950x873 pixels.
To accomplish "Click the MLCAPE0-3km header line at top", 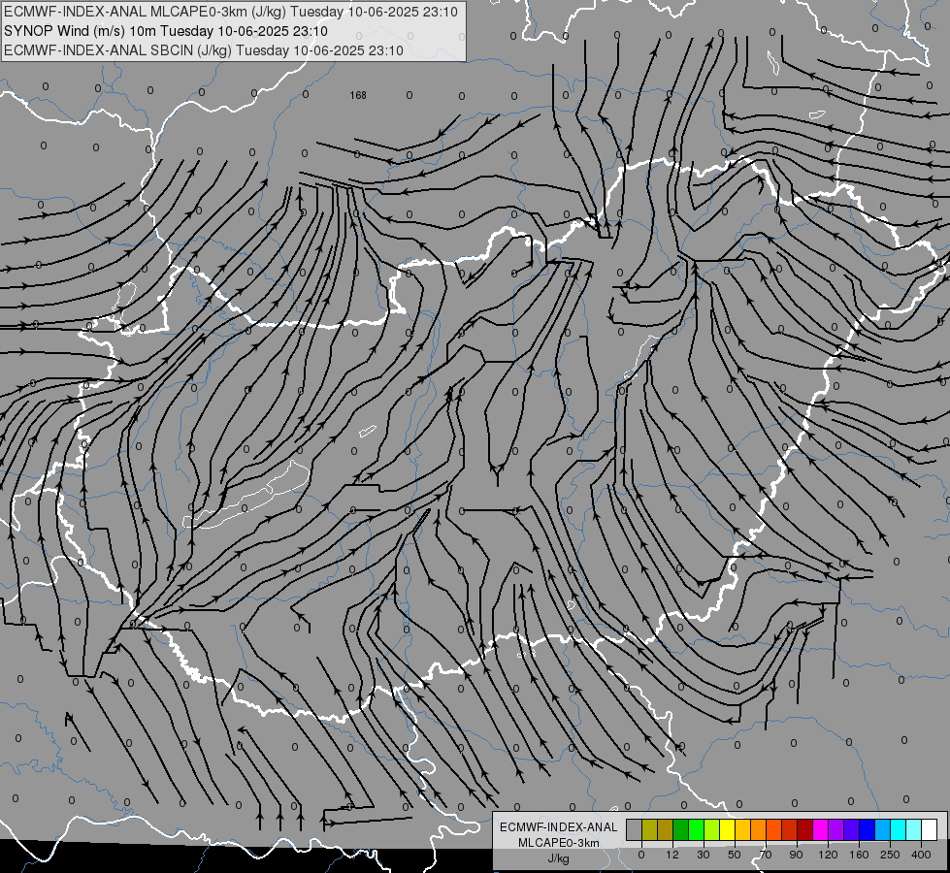I will 231,12.
